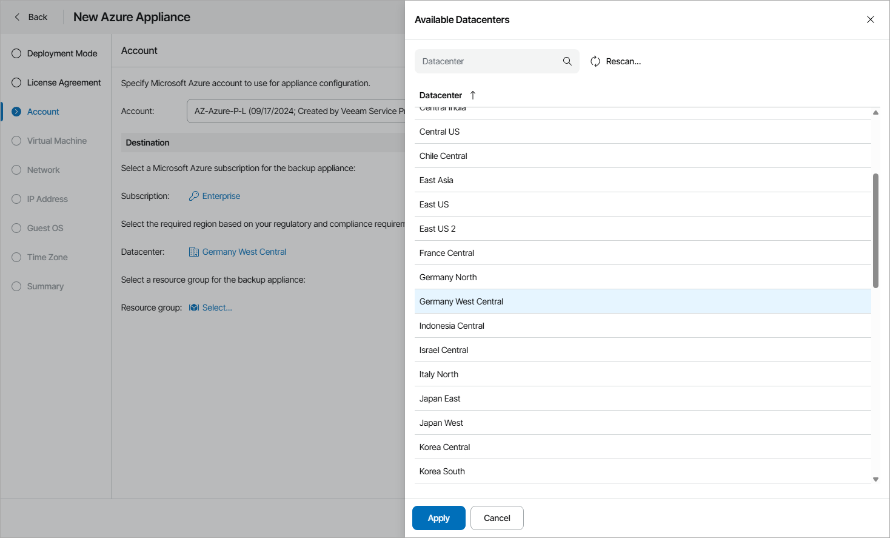Click the search magnifier icon in Datacenter field
Viewport: 890px width, 538px height.
tap(567, 61)
